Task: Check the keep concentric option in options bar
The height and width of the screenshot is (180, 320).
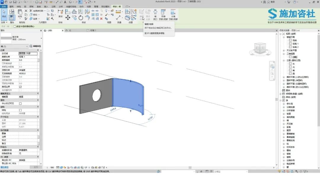Action: tap(15, 27)
